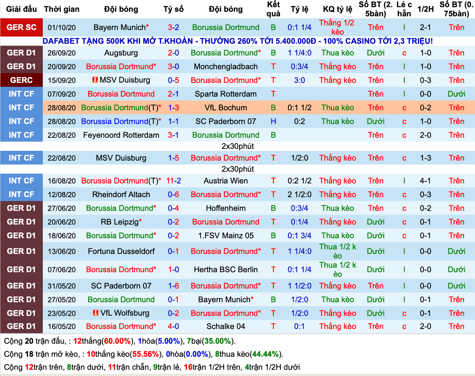Click Fortuna Dusseldorf team name

121,251
